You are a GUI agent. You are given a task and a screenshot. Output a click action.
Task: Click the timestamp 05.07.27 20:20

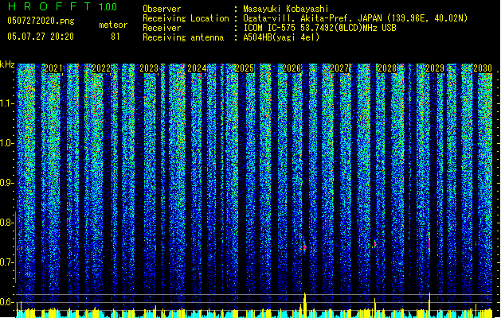pos(41,37)
